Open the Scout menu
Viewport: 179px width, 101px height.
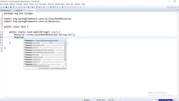68,4
